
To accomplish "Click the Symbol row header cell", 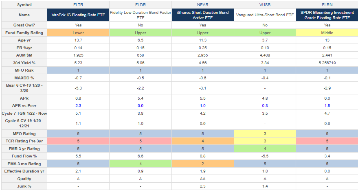I will [24, 4].
